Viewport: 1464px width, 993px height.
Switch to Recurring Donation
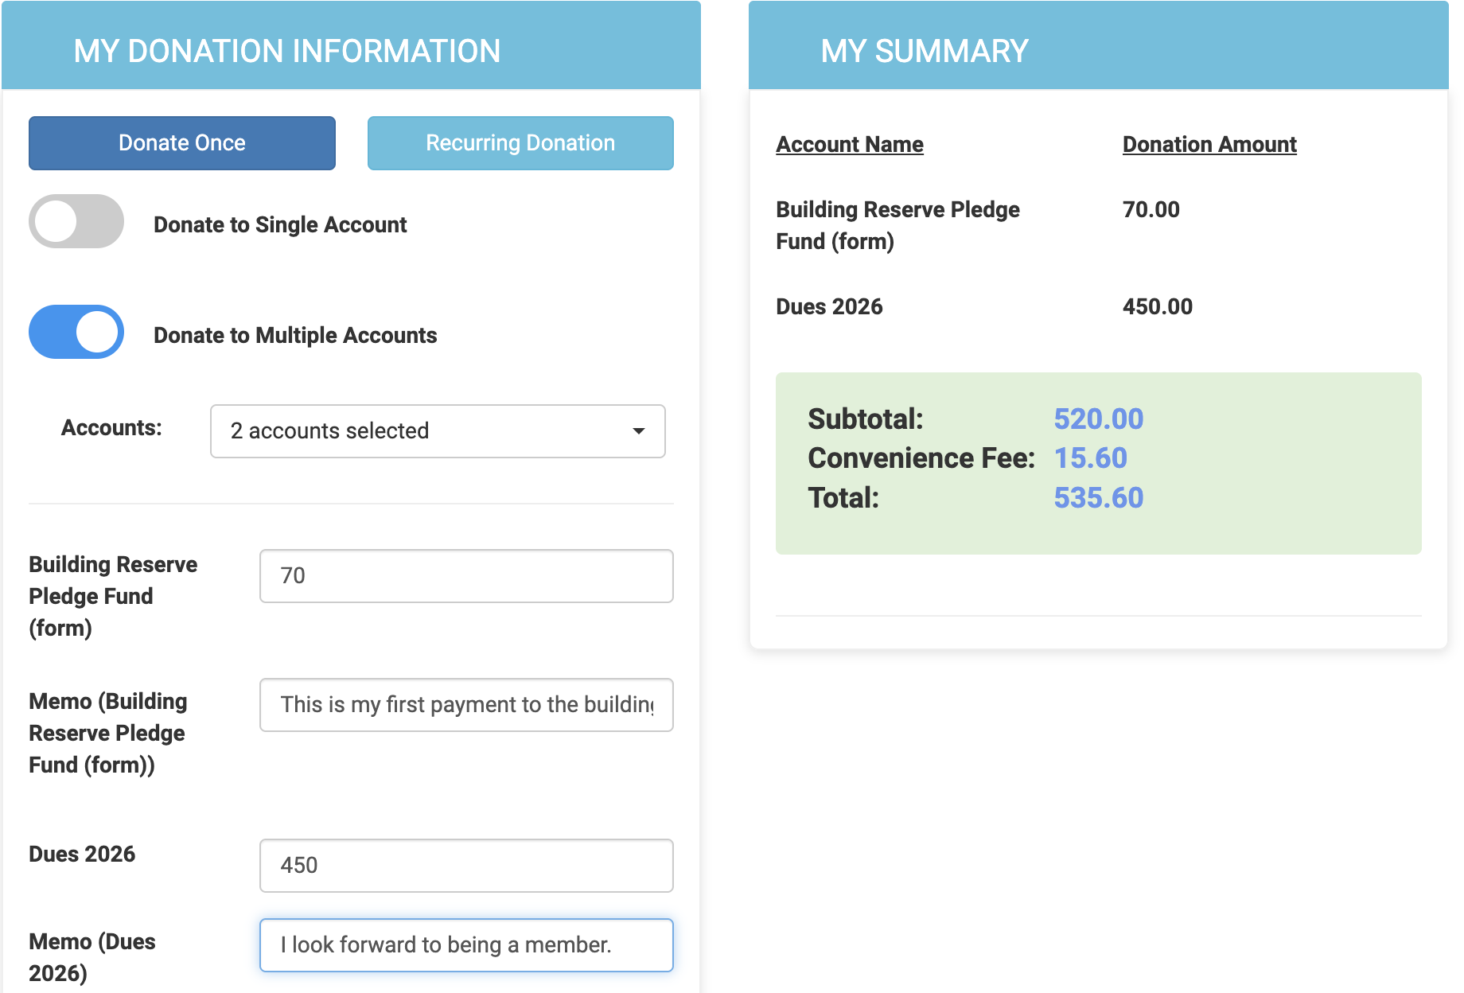(x=520, y=143)
